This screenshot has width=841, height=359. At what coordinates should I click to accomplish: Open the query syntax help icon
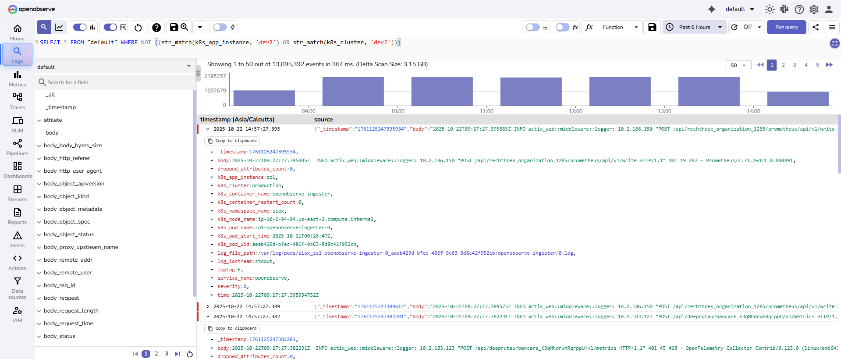[156, 28]
